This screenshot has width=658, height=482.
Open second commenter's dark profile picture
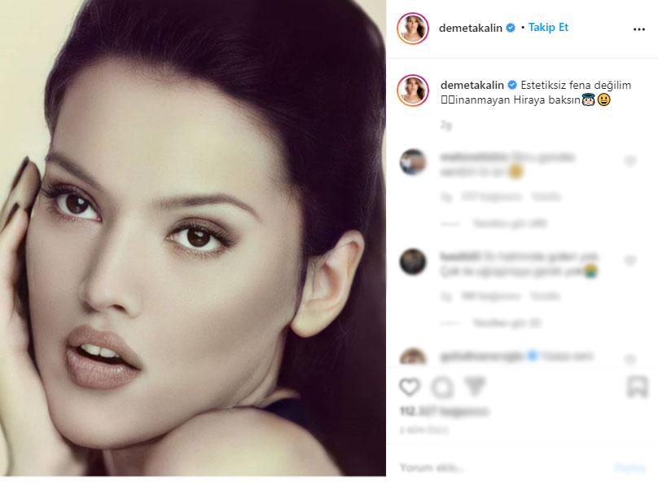coord(413,262)
